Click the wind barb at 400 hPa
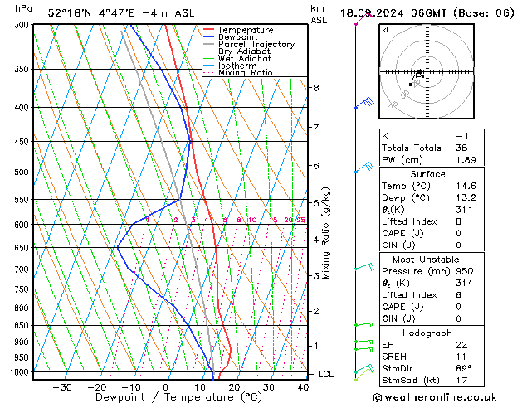The image size is (522, 403). pos(364,103)
